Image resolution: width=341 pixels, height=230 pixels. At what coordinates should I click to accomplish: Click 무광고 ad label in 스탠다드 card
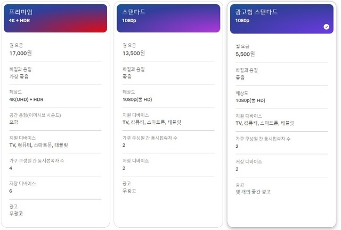129,191
